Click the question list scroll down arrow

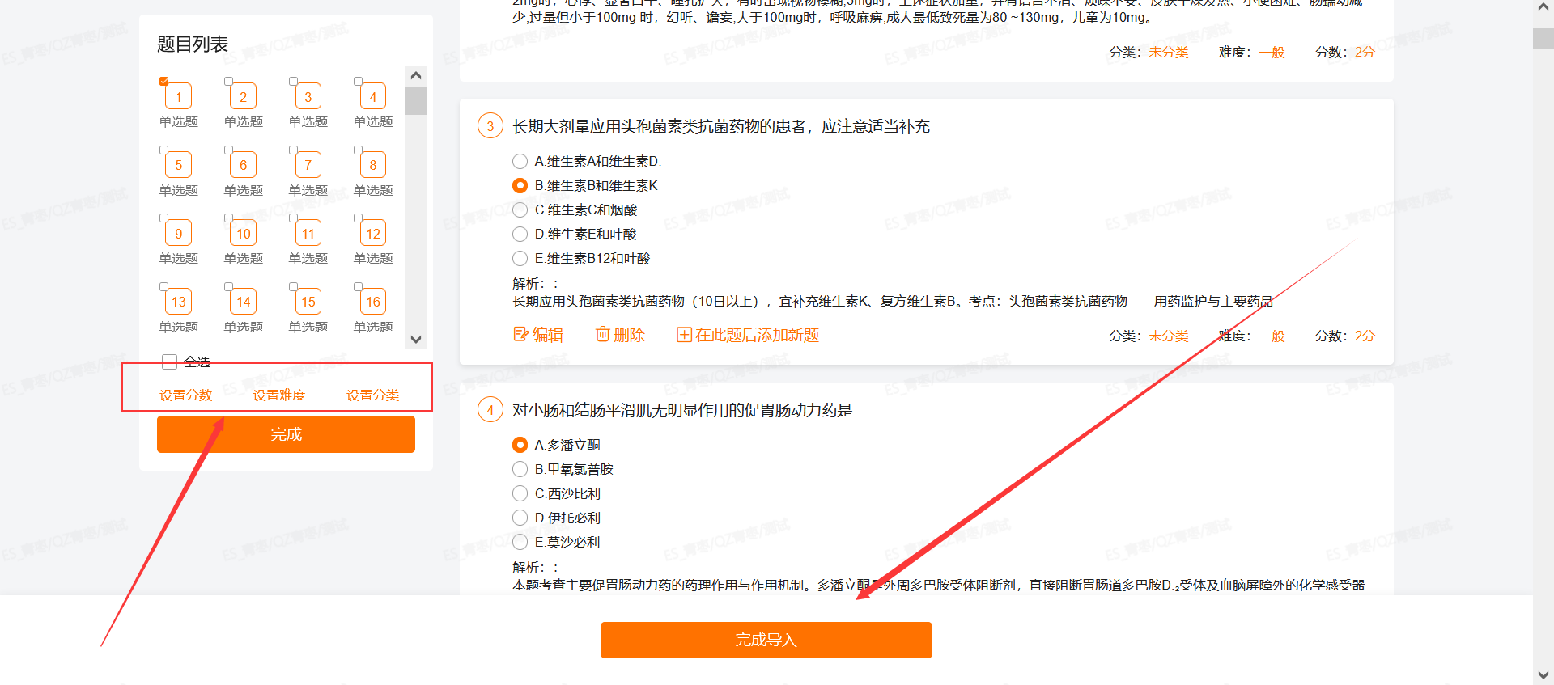point(416,340)
